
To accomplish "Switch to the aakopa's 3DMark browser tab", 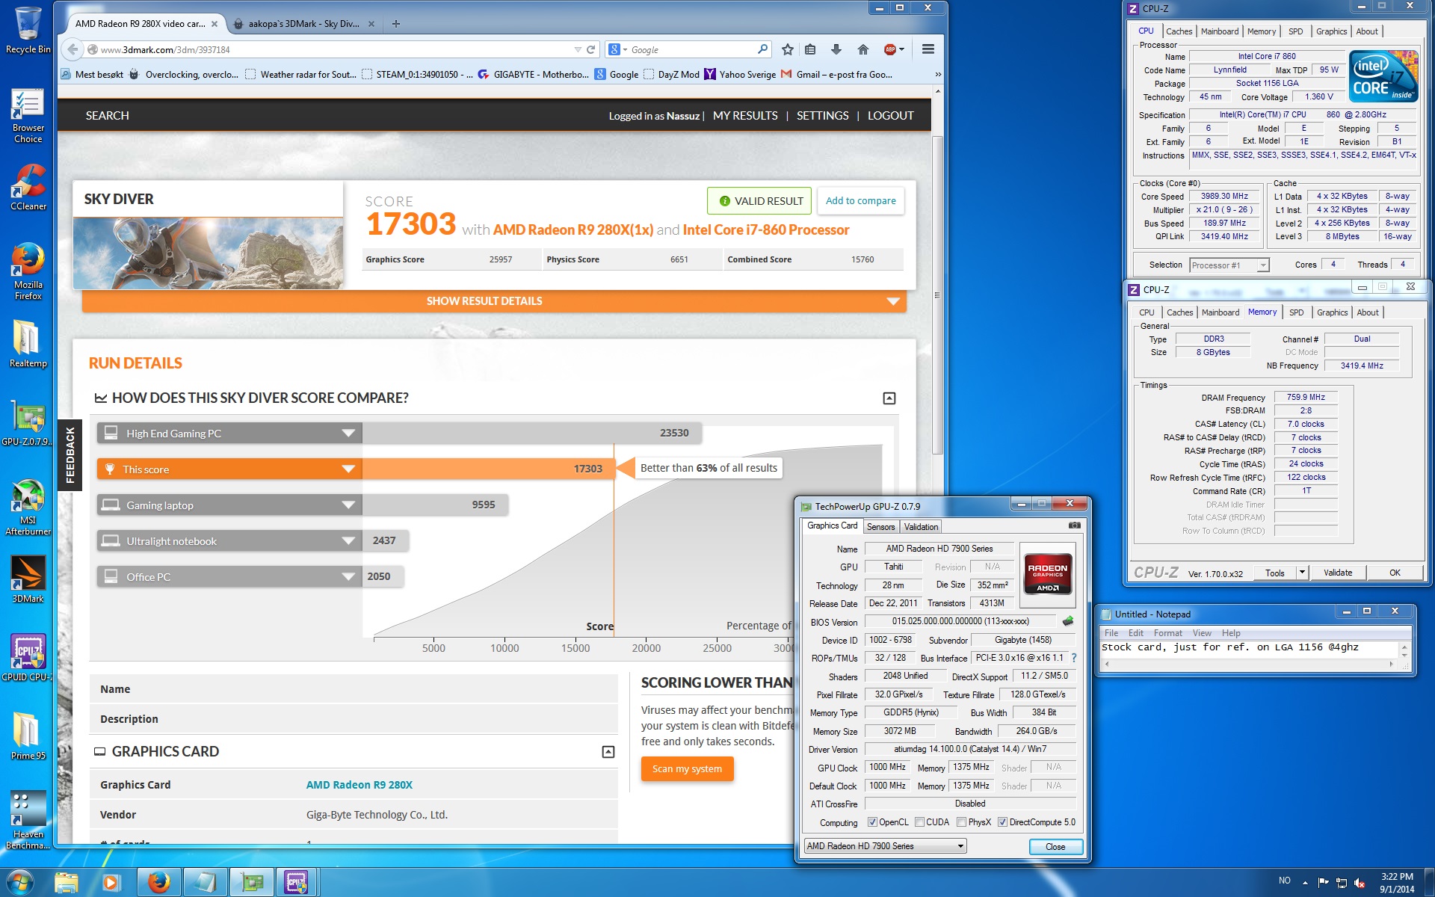I will [x=303, y=24].
